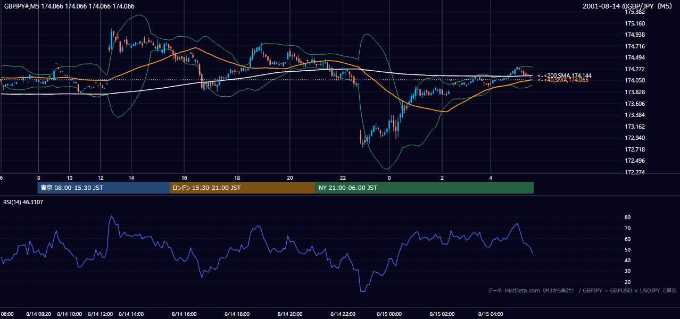
Task: Select the 東京 08:00-15:30 JST session bar
Action: pyautogui.click(x=104, y=188)
